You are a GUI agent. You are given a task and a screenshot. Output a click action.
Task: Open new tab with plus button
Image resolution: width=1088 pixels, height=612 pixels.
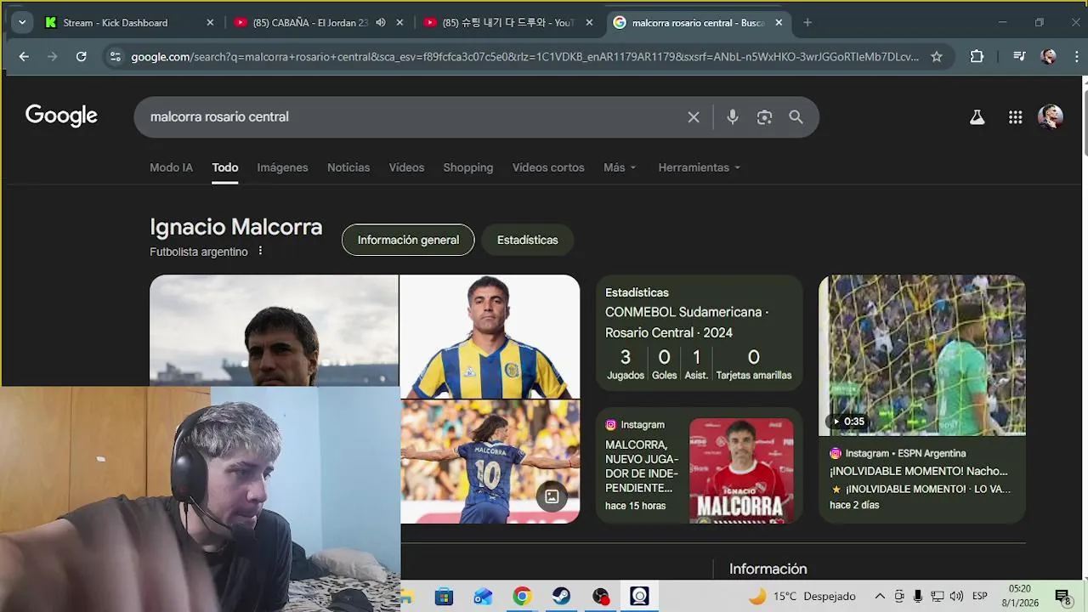[x=807, y=23]
